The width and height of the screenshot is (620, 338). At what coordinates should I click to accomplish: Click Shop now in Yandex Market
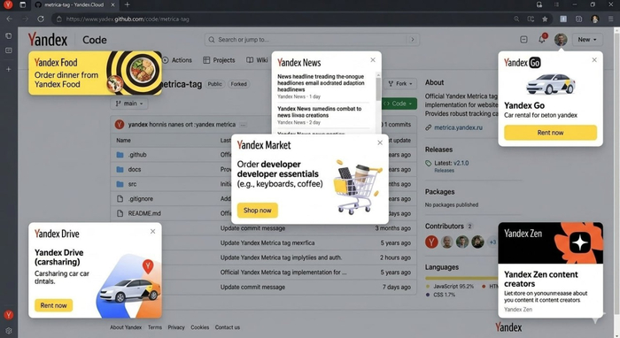[x=258, y=211]
